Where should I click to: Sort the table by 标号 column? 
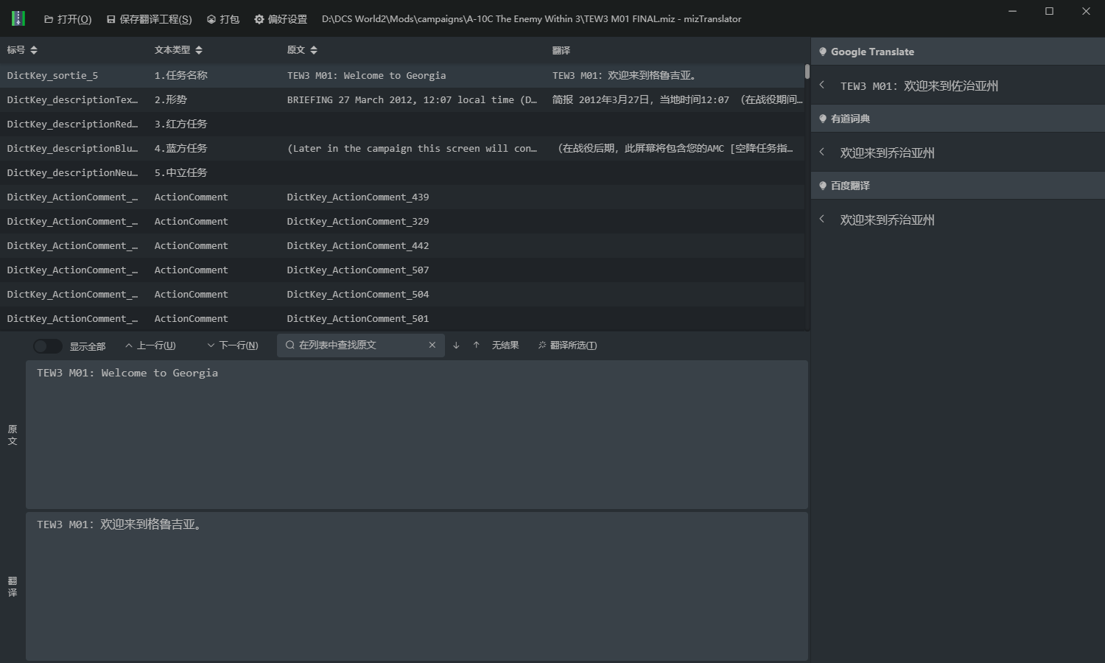pos(22,50)
